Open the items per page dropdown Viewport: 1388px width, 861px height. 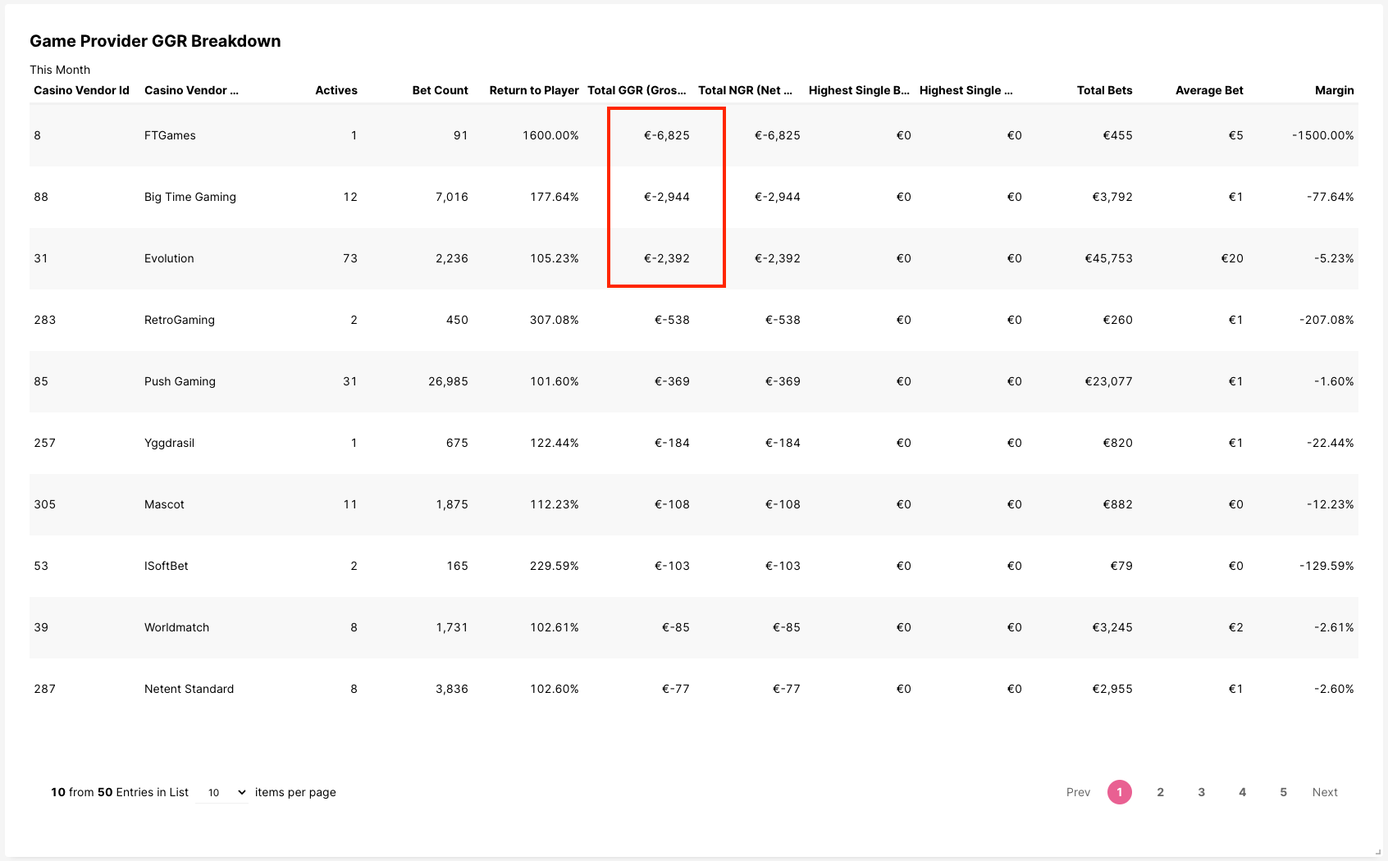tap(225, 792)
